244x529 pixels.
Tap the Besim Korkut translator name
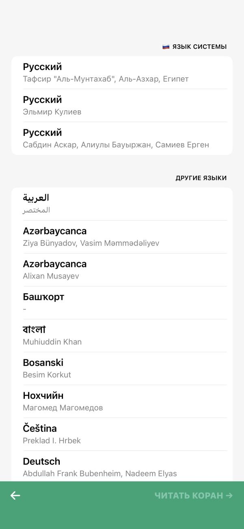coord(47,375)
